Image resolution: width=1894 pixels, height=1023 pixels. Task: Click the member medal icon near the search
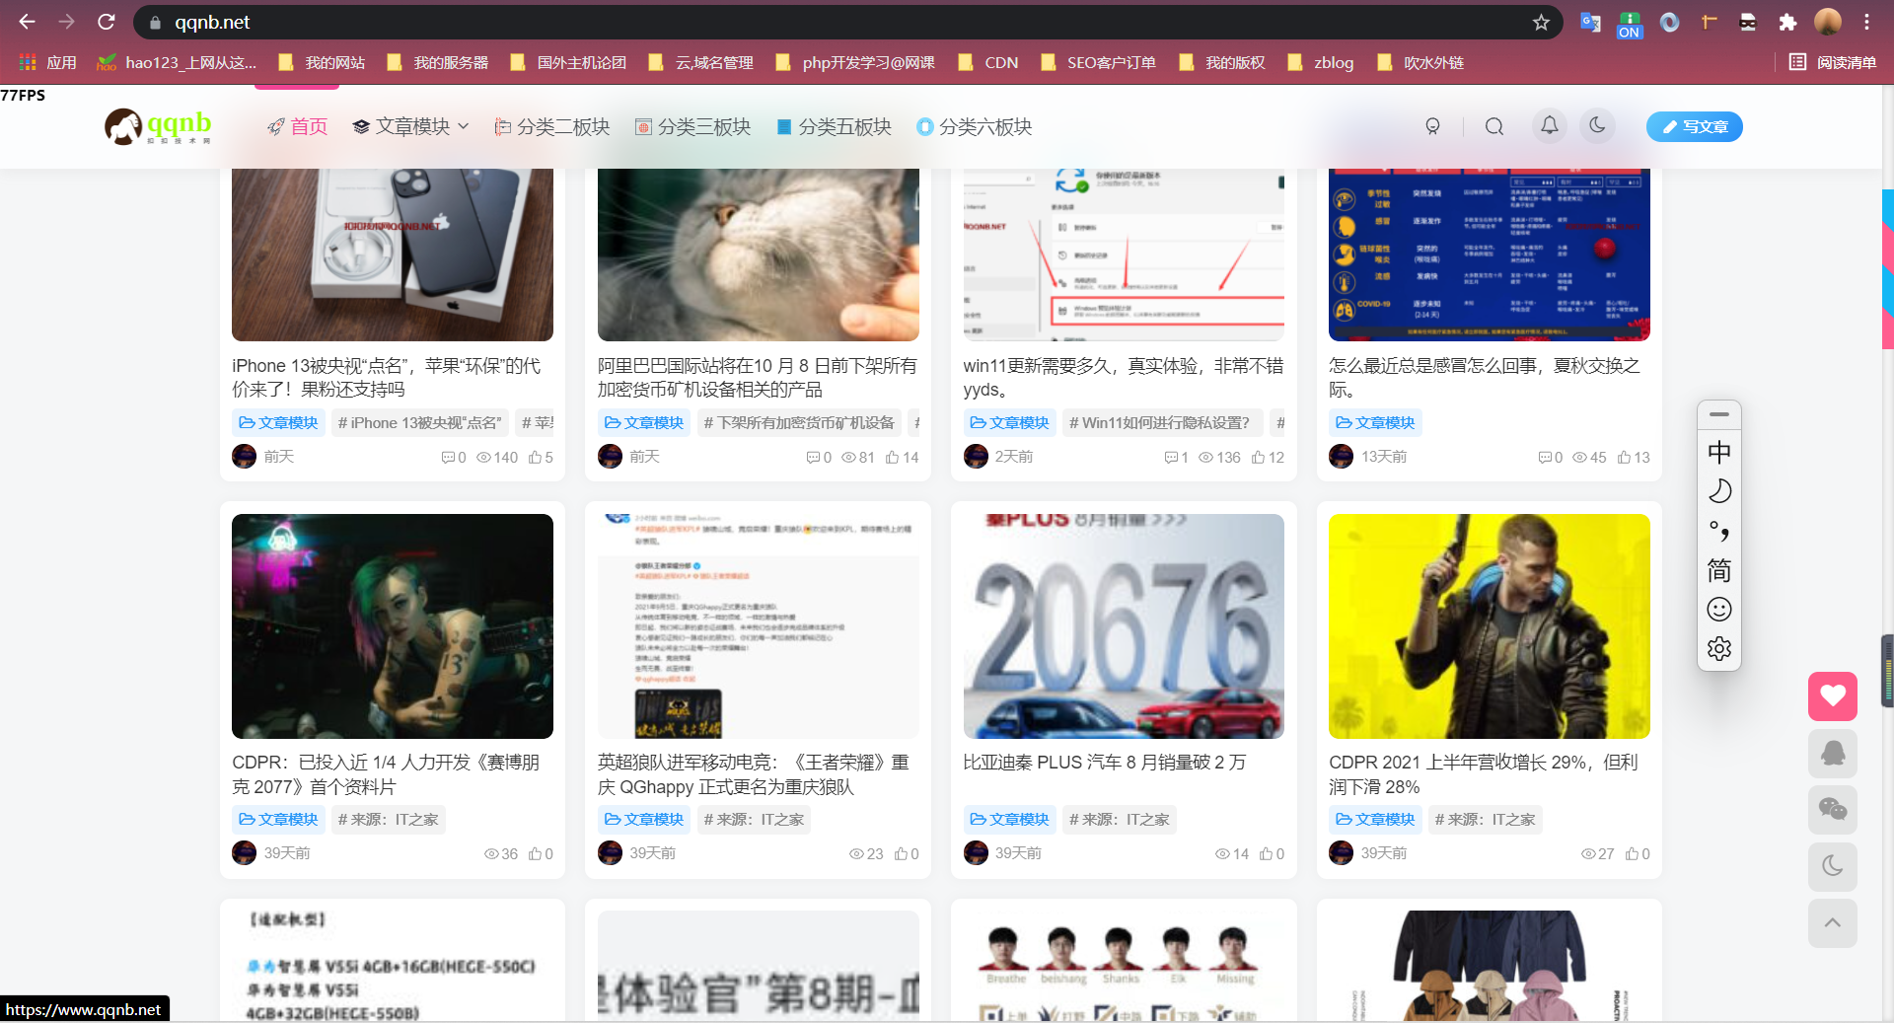(x=1433, y=126)
